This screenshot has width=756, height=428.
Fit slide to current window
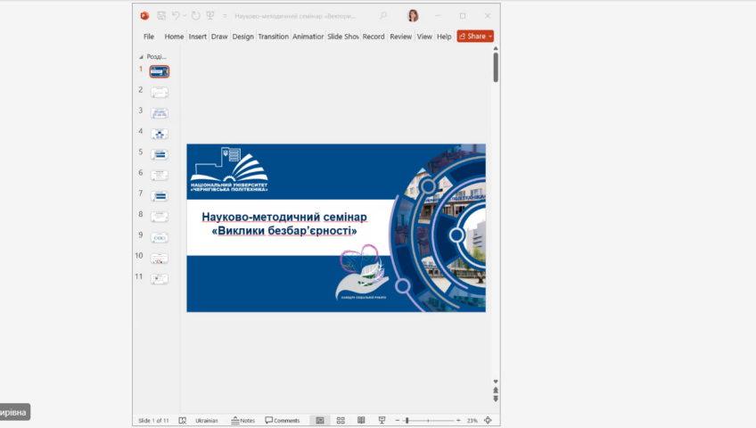tap(488, 421)
